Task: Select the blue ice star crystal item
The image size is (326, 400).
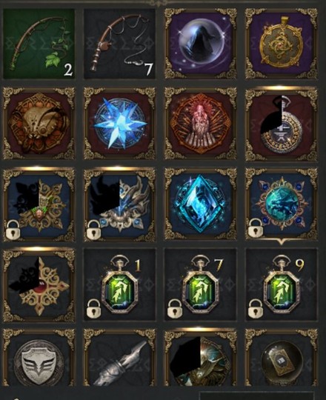Action: 119,124
